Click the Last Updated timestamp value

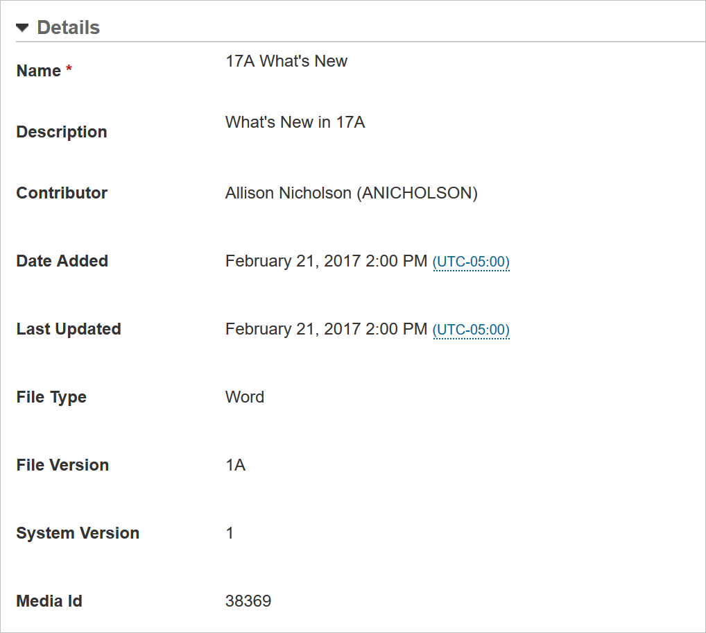[x=326, y=330]
